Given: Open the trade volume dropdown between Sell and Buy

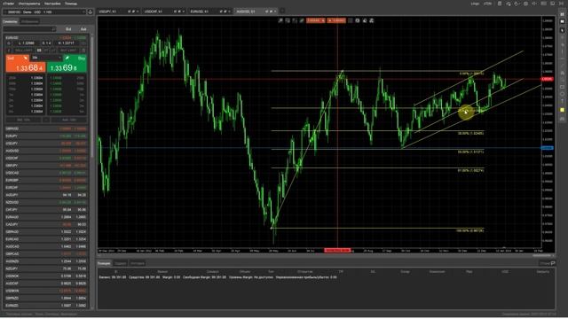Looking at the screenshot, I should [x=46, y=58].
